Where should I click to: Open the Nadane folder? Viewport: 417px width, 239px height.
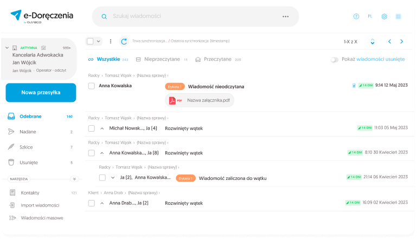29,132
